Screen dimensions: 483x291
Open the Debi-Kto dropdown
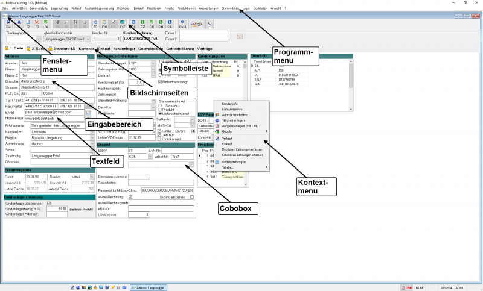coord(153,108)
